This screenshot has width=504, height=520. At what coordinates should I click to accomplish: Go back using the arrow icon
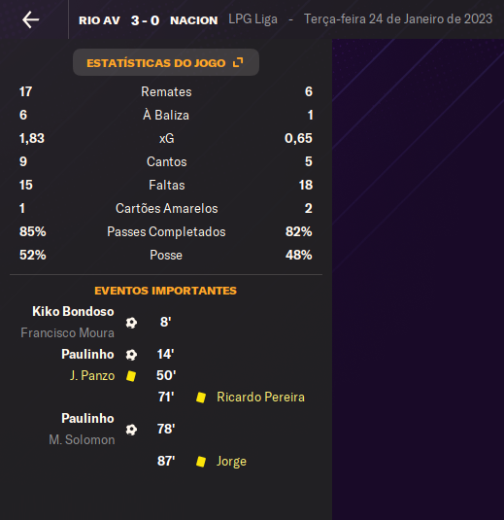coord(30,19)
